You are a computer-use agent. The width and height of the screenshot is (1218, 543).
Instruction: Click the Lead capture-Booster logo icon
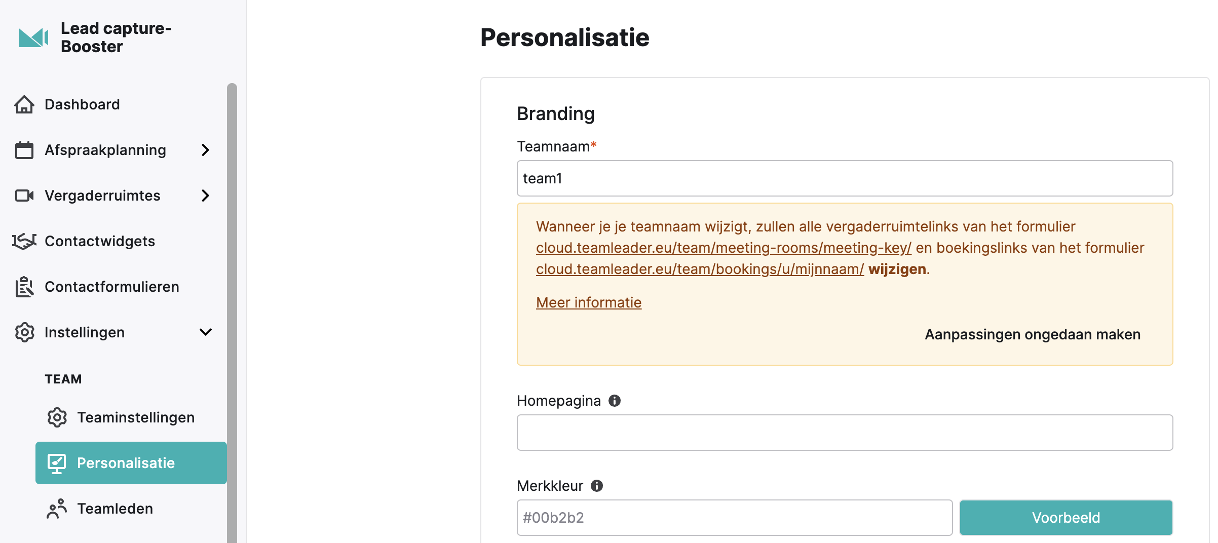33,37
